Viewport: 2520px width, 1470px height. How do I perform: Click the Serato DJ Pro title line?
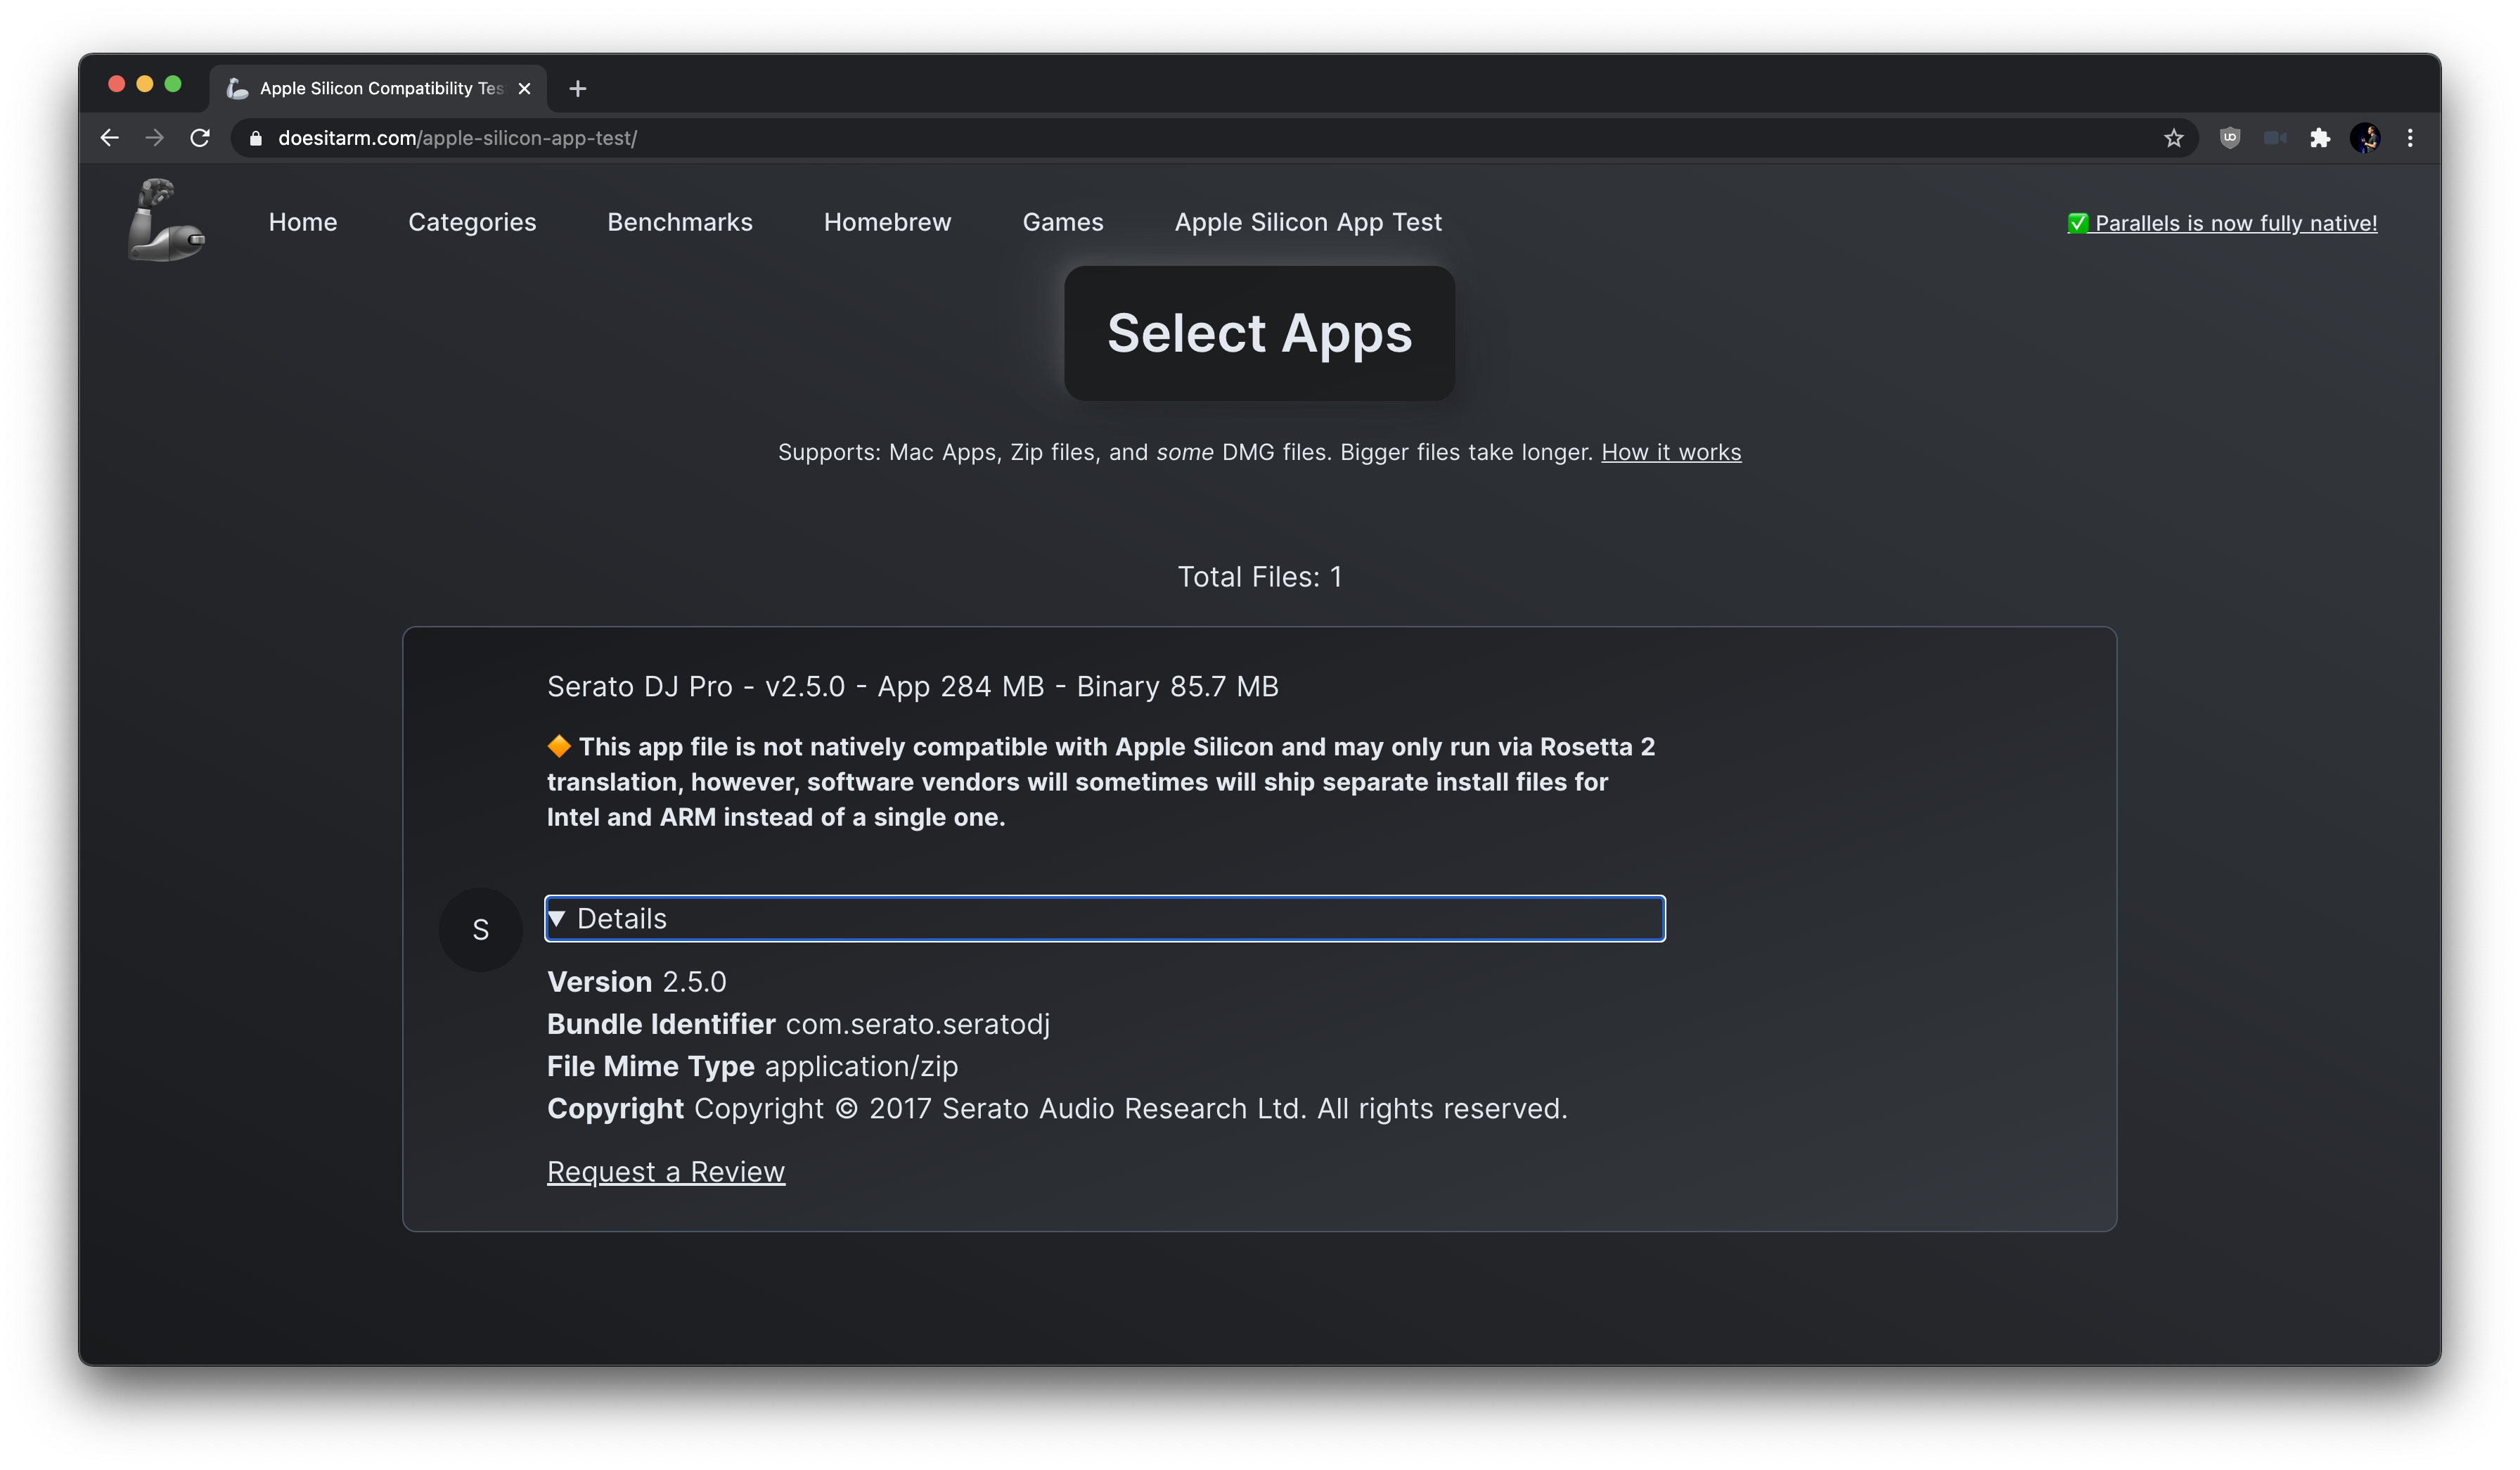[x=913, y=686]
